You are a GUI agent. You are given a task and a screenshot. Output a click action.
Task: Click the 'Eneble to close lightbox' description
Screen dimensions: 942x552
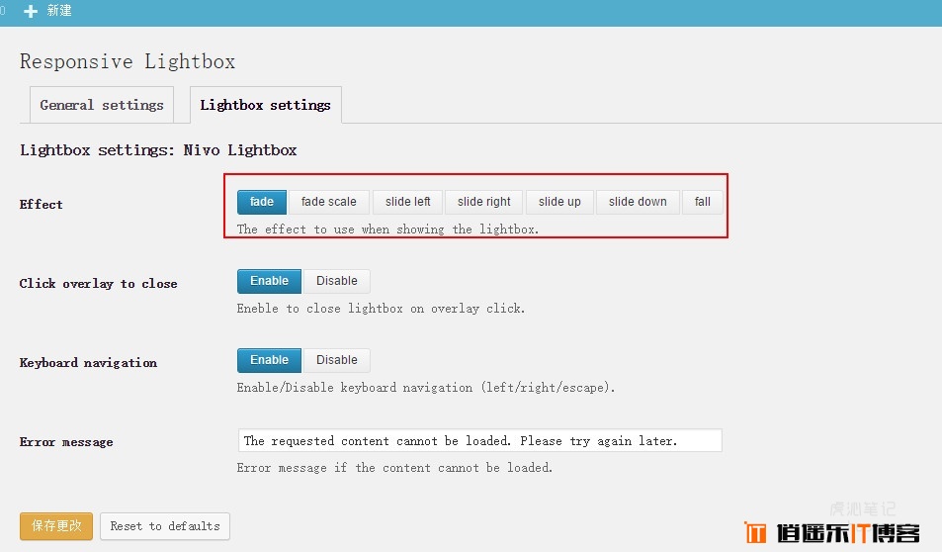tap(381, 309)
